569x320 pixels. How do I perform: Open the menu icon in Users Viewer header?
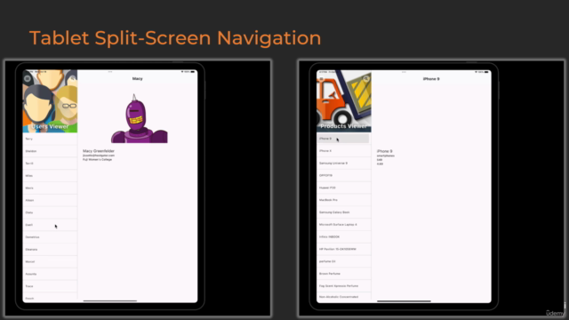pos(28,78)
